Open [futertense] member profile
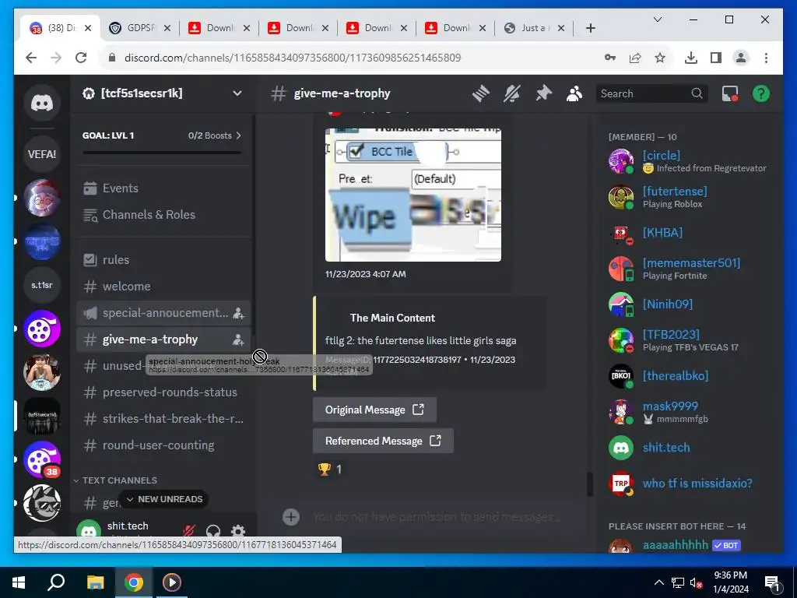This screenshot has height=598, width=797. [x=691, y=197]
